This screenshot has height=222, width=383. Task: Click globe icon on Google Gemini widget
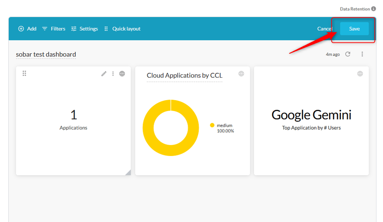coord(360,73)
